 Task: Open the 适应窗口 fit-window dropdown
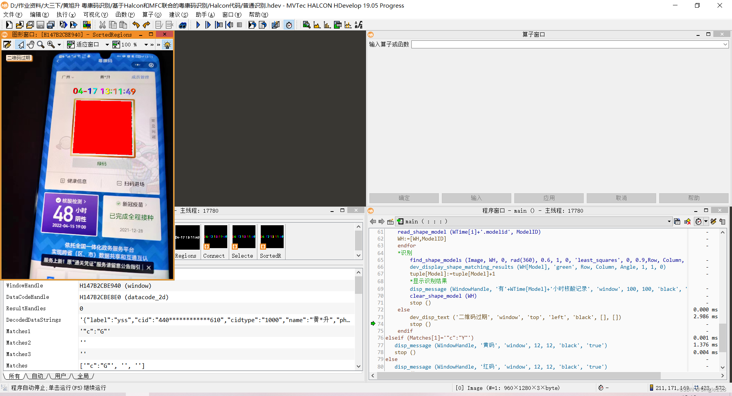107,45
